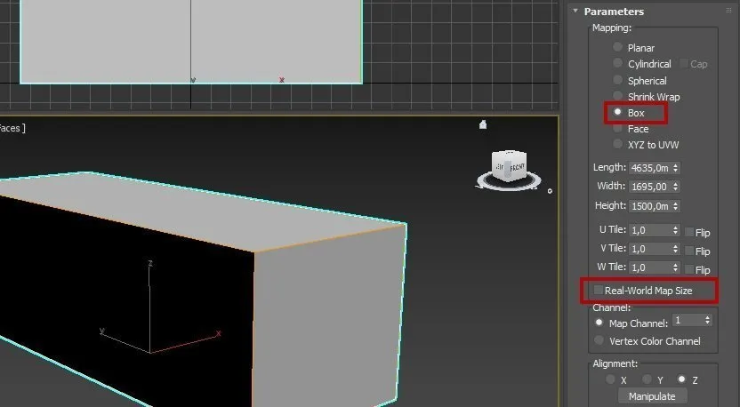Choose Spherical mapping type
Screen dimensions: 740x407
[618, 81]
